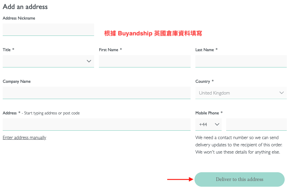This screenshot has width=291, height=190.
Task: Expand the Country dropdown showing United Kingdom
Action: pyautogui.click(x=241, y=93)
